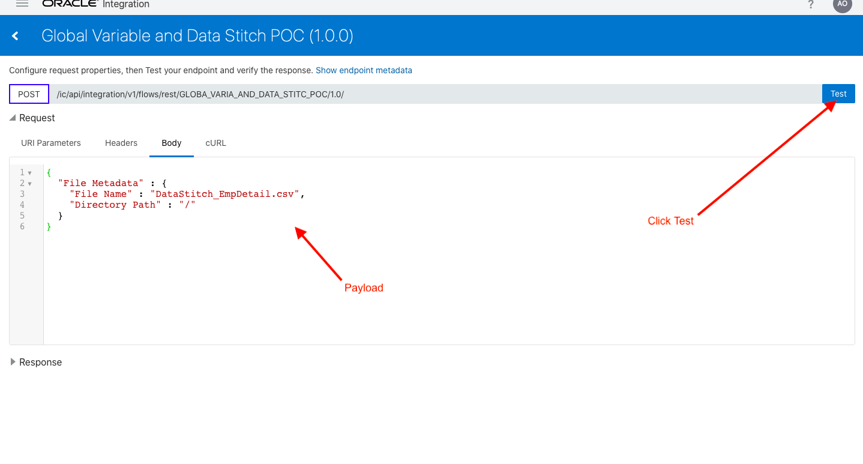The image size is (863, 464).
Task: Open the Show endpoint metadata link
Action: tap(364, 70)
